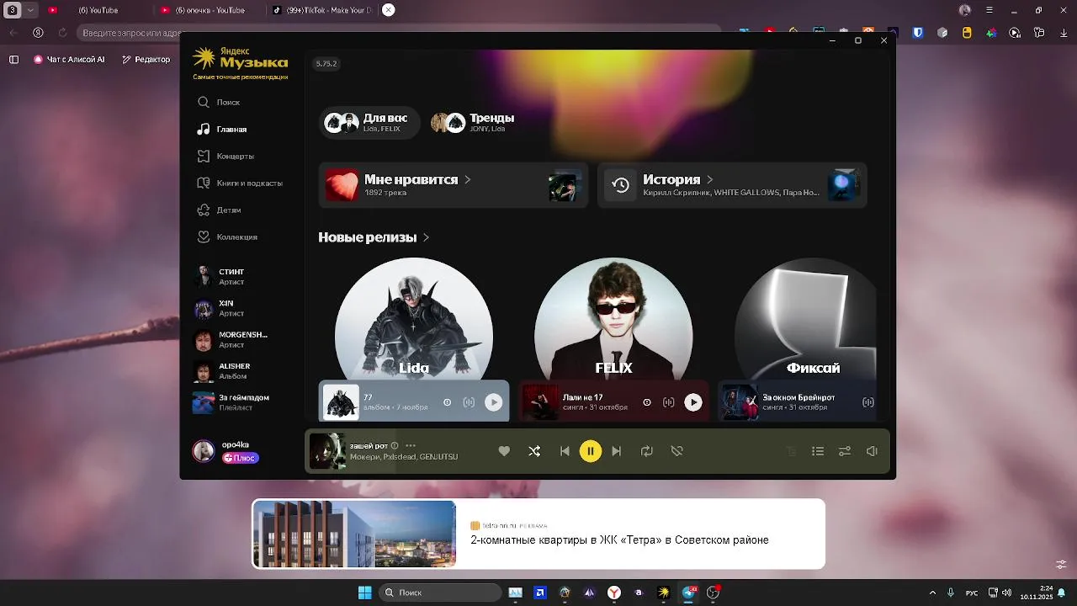Play the single Лали не 17
This screenshot has width=1077, height=606.
point(693,402)
